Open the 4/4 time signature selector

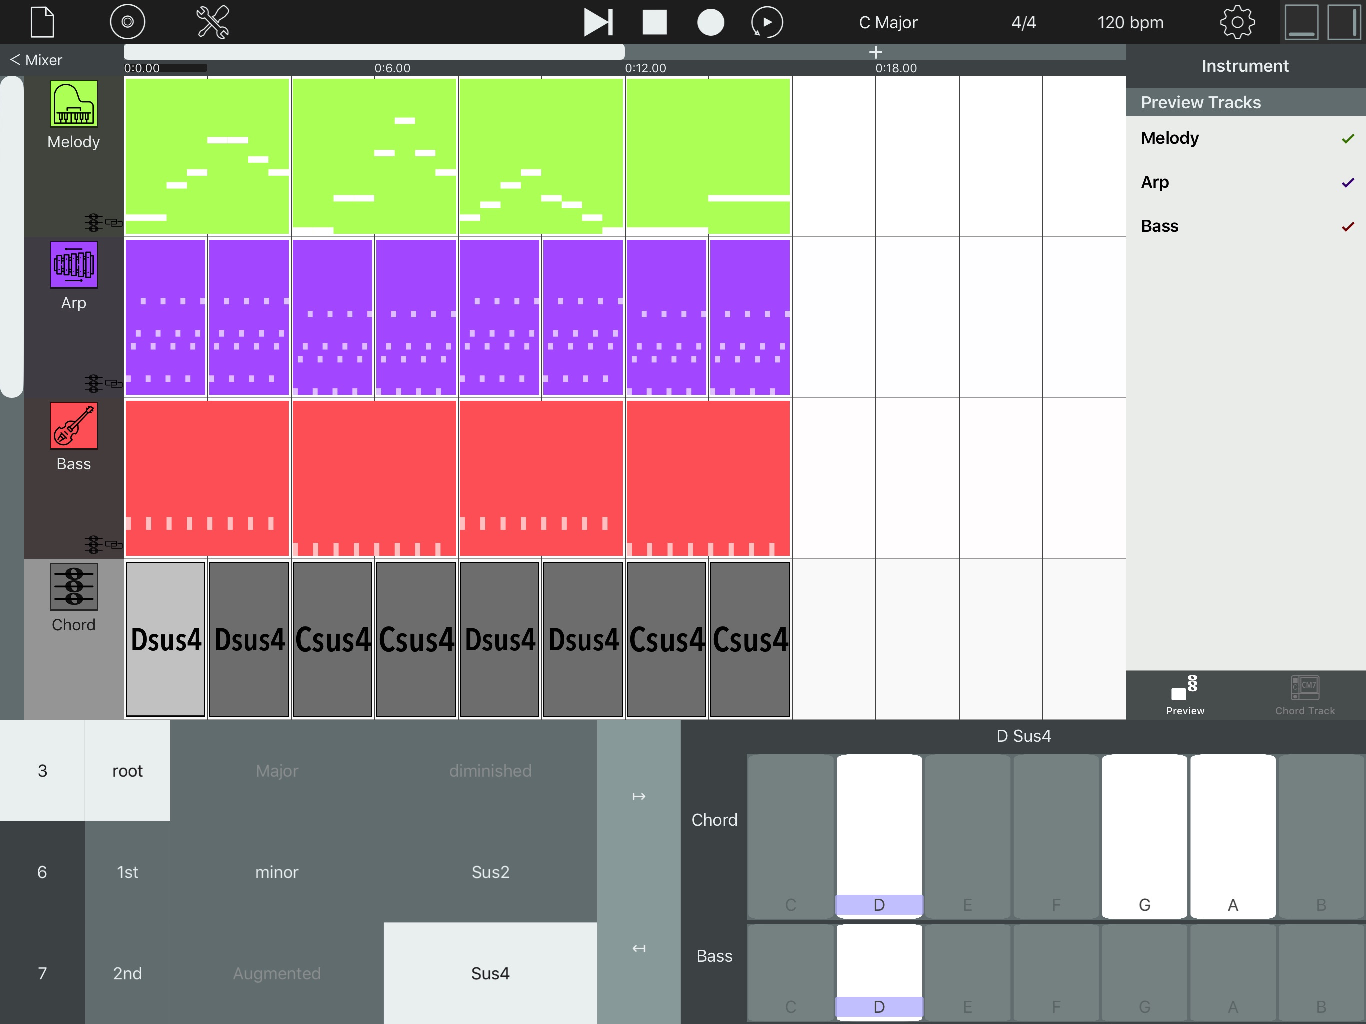coord(1023,23)
